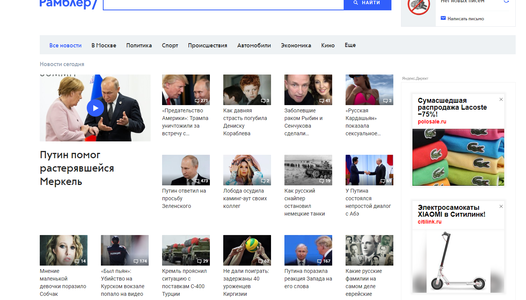Click the envelope icon beside Написать письмо

coord(443,18)
